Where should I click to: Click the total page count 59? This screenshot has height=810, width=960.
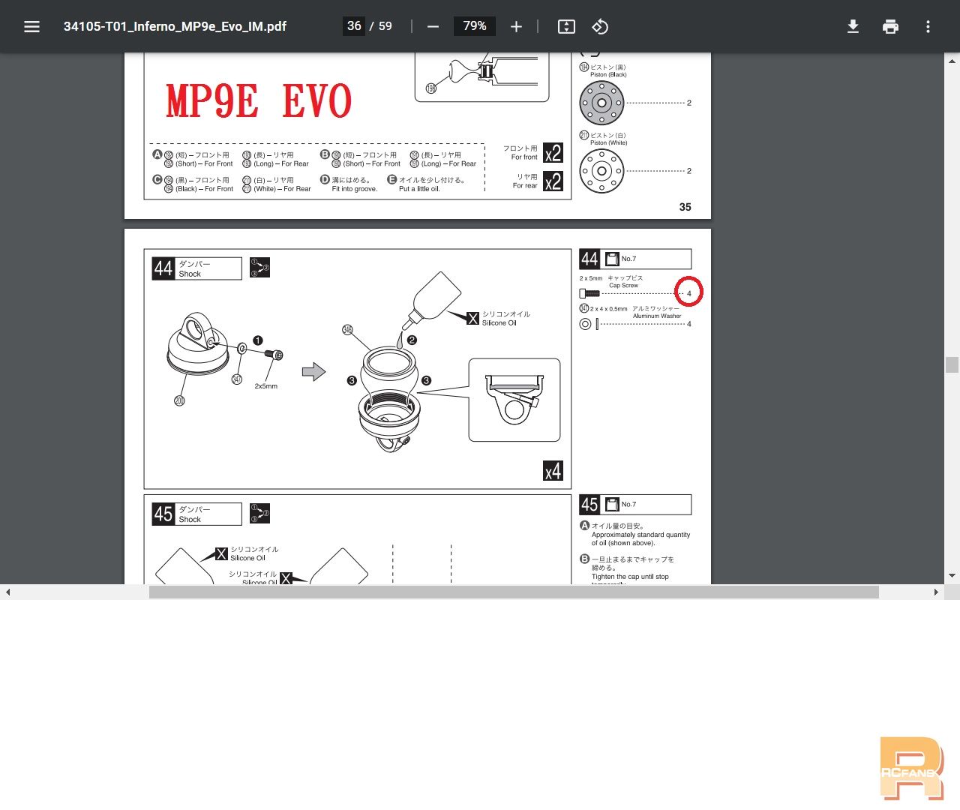coord(385,26)
